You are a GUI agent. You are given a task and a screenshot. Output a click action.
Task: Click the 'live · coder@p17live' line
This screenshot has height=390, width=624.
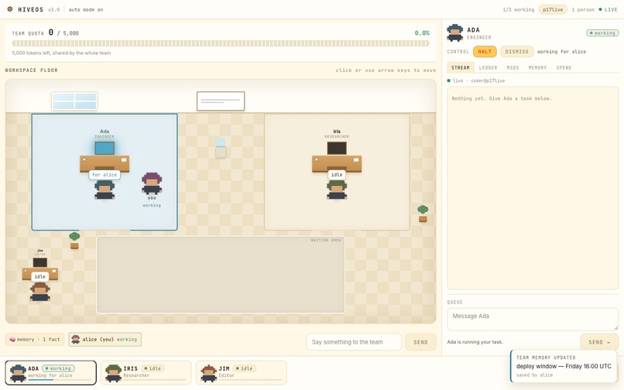pyautogui.click(x=476, y=80)
